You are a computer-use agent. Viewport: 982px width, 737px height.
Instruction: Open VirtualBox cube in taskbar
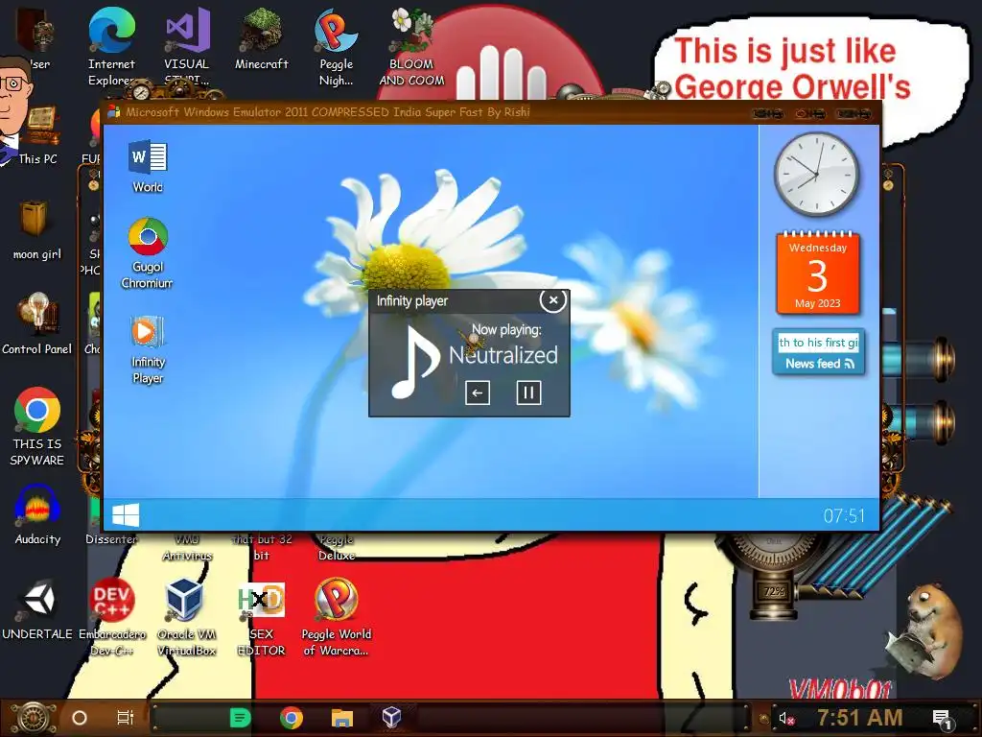click(391, 718)
